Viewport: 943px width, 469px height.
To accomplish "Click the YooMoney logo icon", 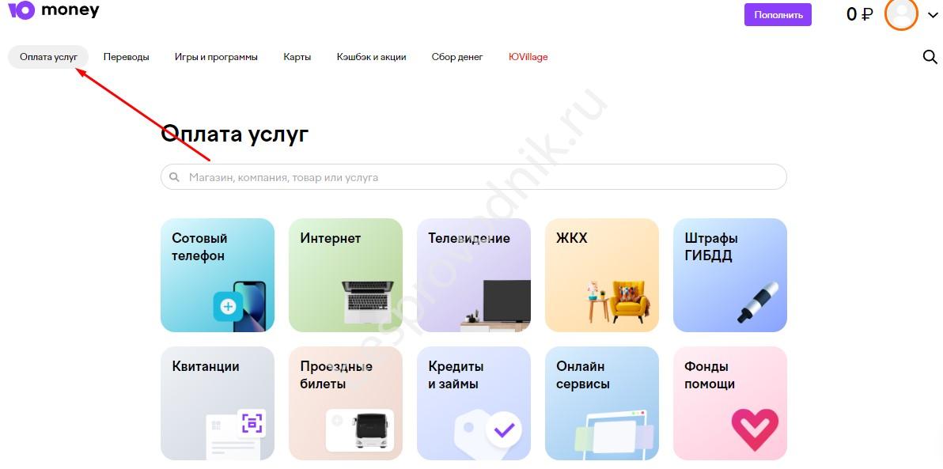I will click(x=21, y=9).
